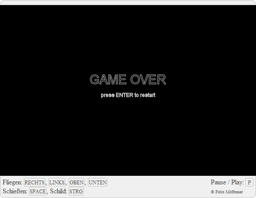Click the OBEN key label
The image size is (256, 198).
point(76,182)
